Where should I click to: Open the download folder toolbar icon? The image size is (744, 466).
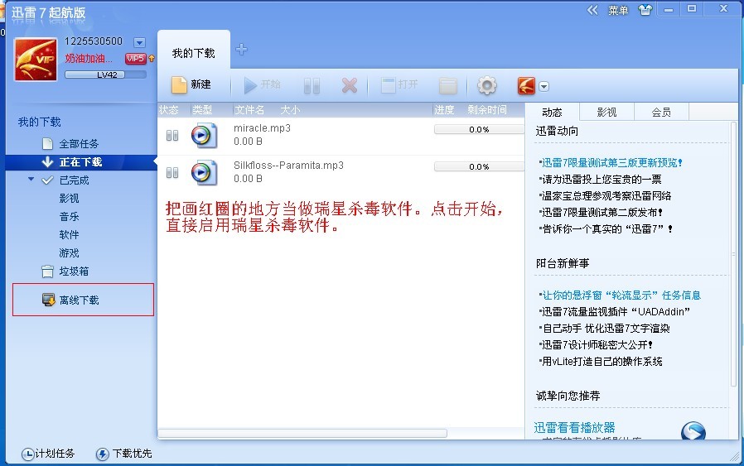(448, 86)
